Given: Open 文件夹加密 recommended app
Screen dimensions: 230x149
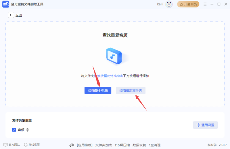Looking at the screenshot, I should coord(104,145).
